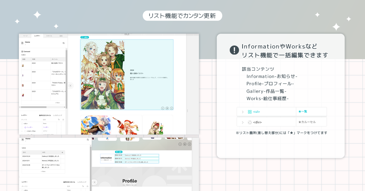Open the settings sliders icon beside Home, lower panel
365x191 pixels.
(x=88, y=139)
